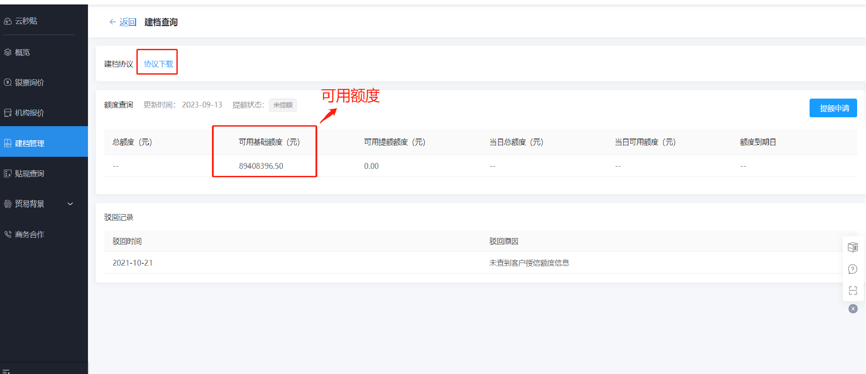The height and width of the screenshot is (374, 866).
Task: Open the cube icon in floating toolbar
Action: click(x=853, y=247)
